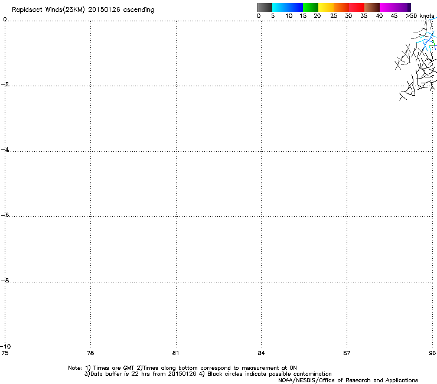Screen dimensions: 437x384
Task: Click the orange 25-30 knots color band
Action: tap(341, 7)
